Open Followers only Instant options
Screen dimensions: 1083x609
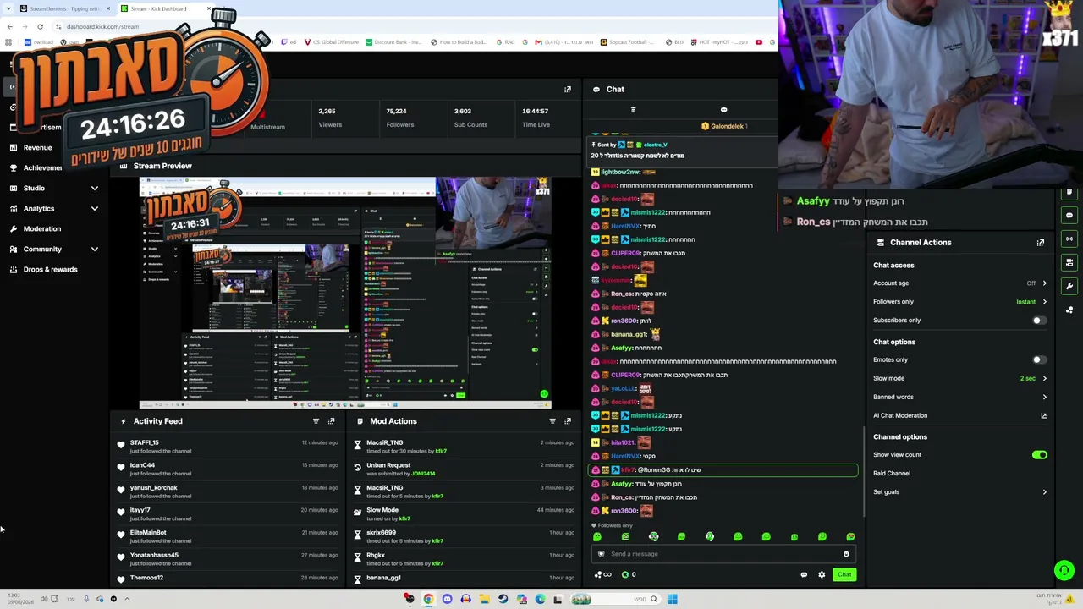click(x=1031, y=302)
